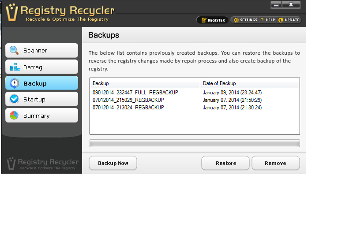Click date January 09, 2014 (23:24:47)
The image size is (353, 235).
pos(232,93)
